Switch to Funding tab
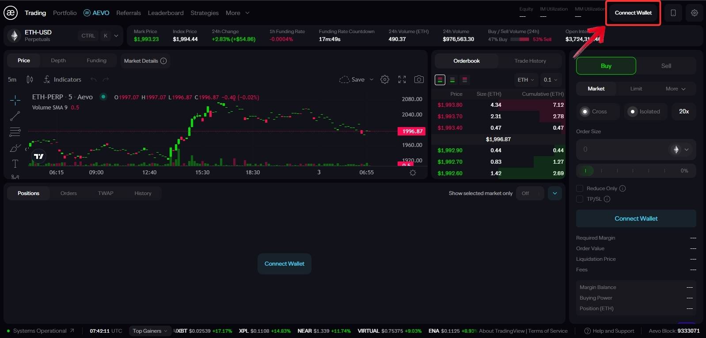 pos(96,60)
